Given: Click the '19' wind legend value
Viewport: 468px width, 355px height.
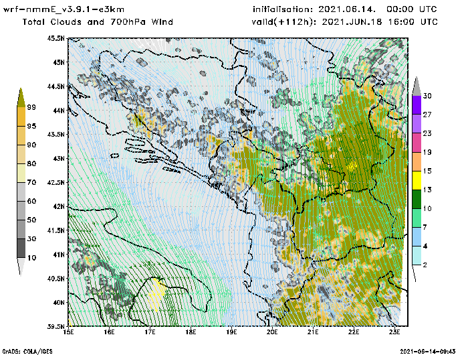Looking at the screenshot, I should click(x=427, y=152).
